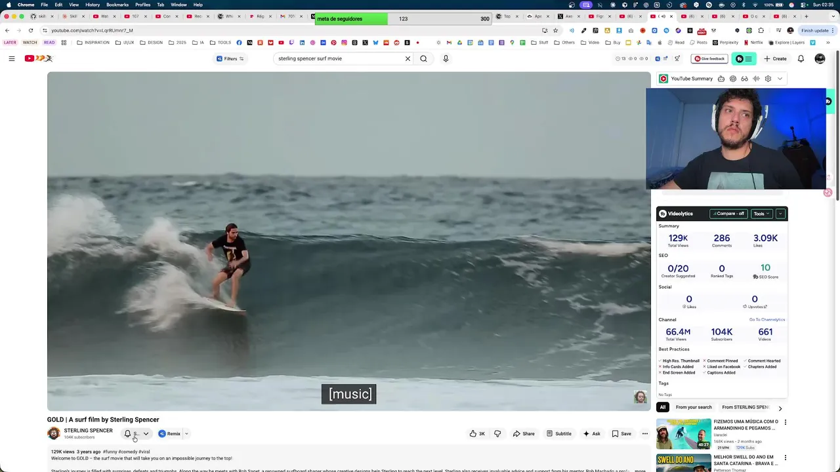Open the File menu in Chrome
The height and width of the screenshot is (472, 840).
click(44, 5)
